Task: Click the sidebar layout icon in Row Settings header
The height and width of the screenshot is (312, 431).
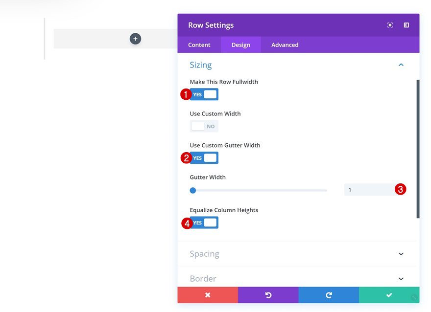Action: click(x=406, y=24)
